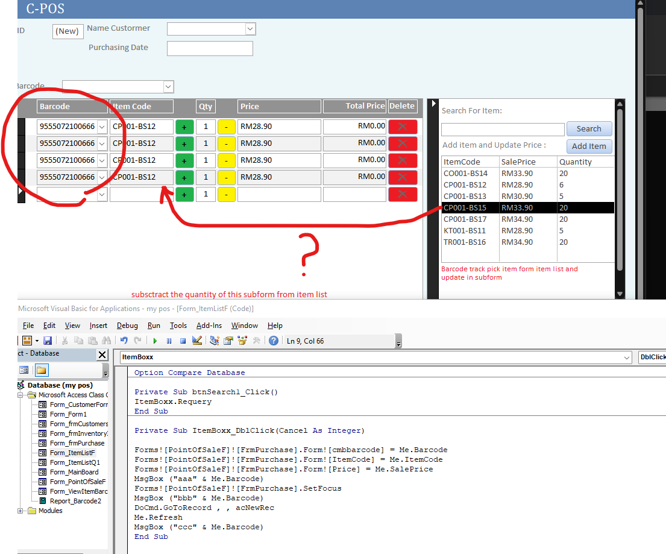Open the ItemBoxx object dropdown arrow
The height and width of the screenshot is (554, 666).
click(x=627, y=357)
